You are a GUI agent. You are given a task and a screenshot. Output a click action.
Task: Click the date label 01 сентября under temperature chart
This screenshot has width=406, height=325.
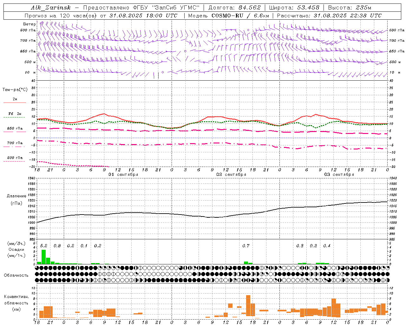coord(123,175)
